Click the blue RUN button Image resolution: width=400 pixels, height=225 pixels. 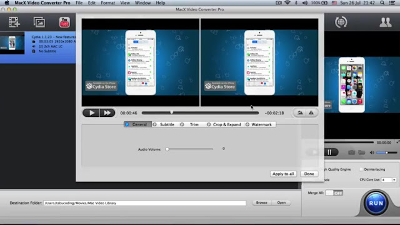pos(376,203)
